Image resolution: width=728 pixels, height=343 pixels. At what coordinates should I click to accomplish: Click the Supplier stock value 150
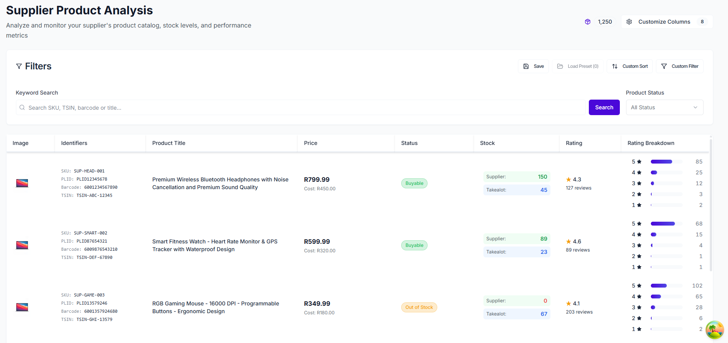542,177
